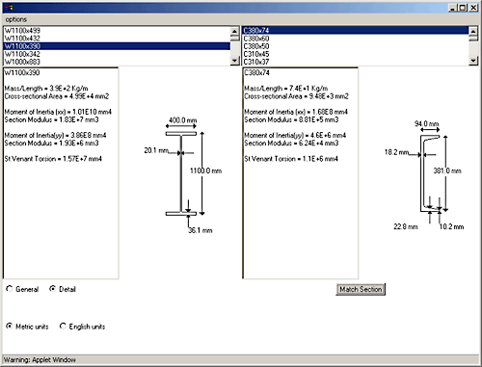The image size is (482, 367).
Task: Click left list scroll up arrow
Action: tap(235, 31)
